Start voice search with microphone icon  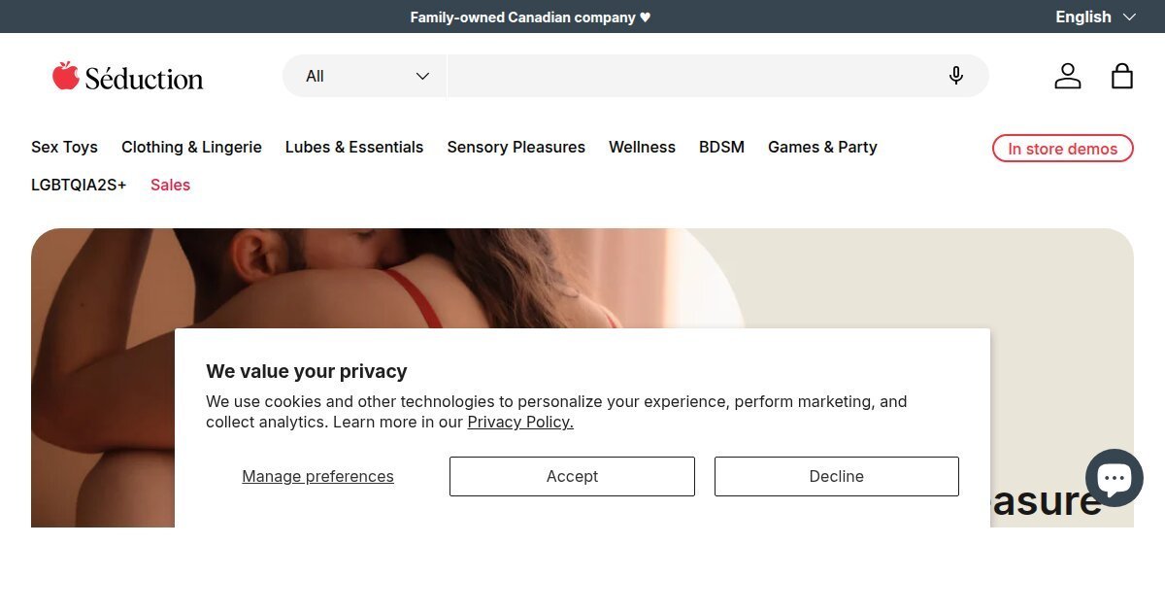(x=956, y=76)
